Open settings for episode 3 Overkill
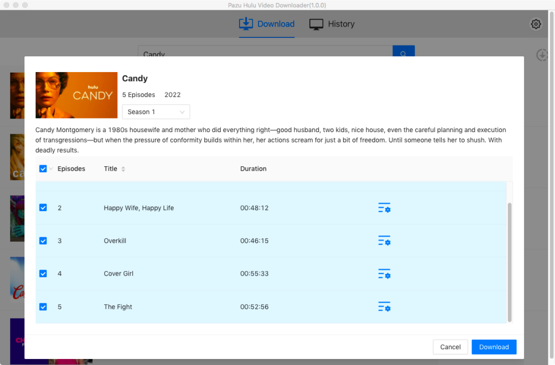555x365 pixels. [x=384, y=240]
